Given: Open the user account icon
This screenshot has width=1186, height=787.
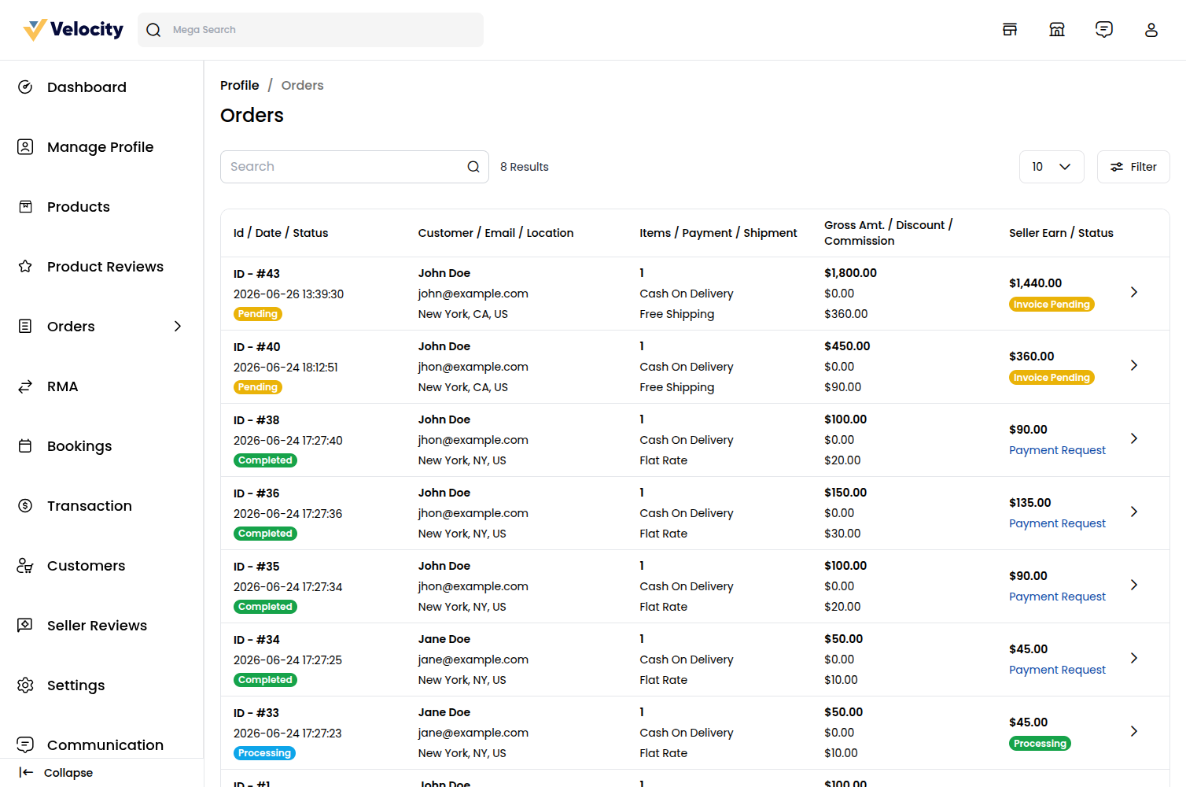Looking at the screenshot, I should (1151, 30).
